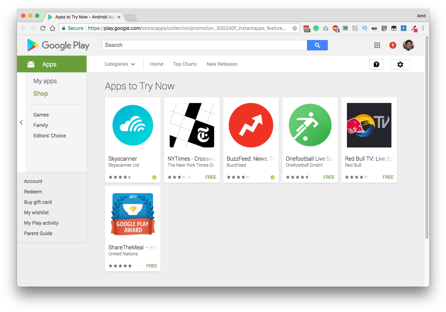Click the Editors' Choice link
This screenshot has width=446, height=312.
(x=49, y=136)
